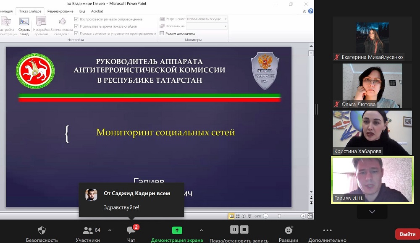Enable the Режим докладчика checkbox
Screen dimensions: 420x243
click(162, 33)
